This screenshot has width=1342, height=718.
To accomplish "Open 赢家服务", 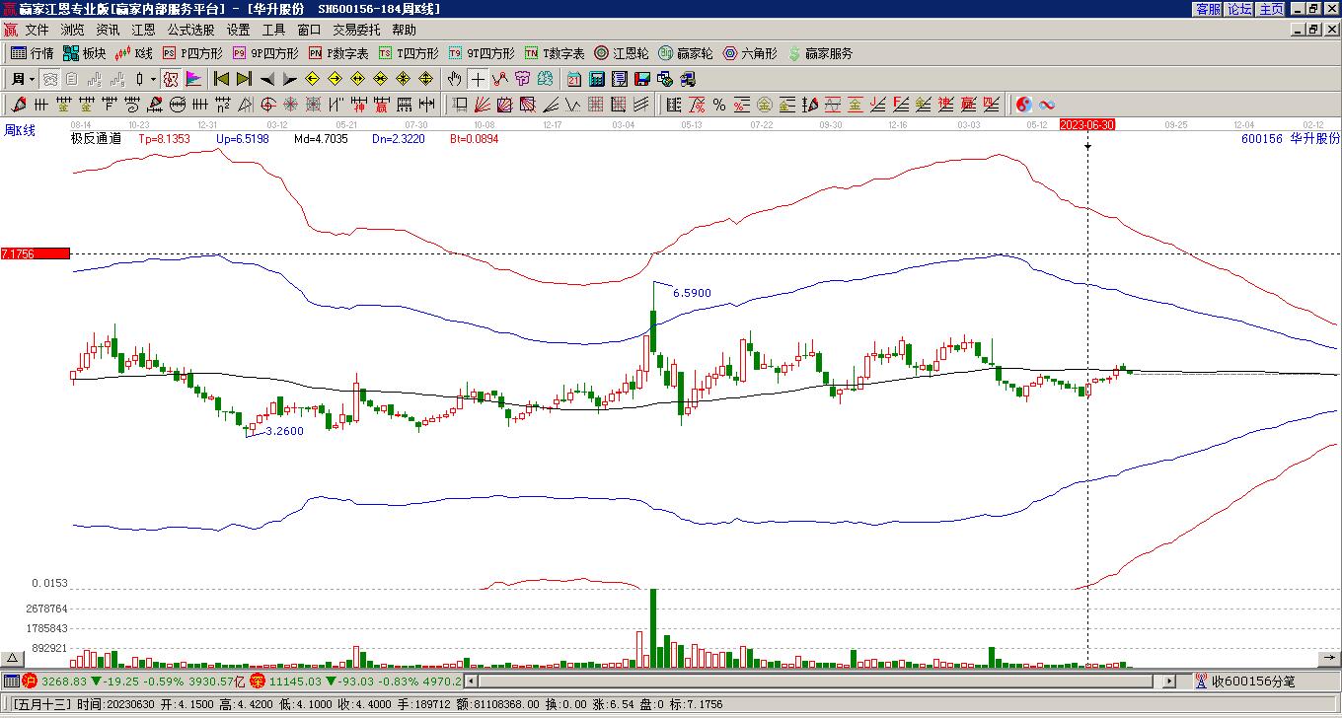I will [820, 53].
